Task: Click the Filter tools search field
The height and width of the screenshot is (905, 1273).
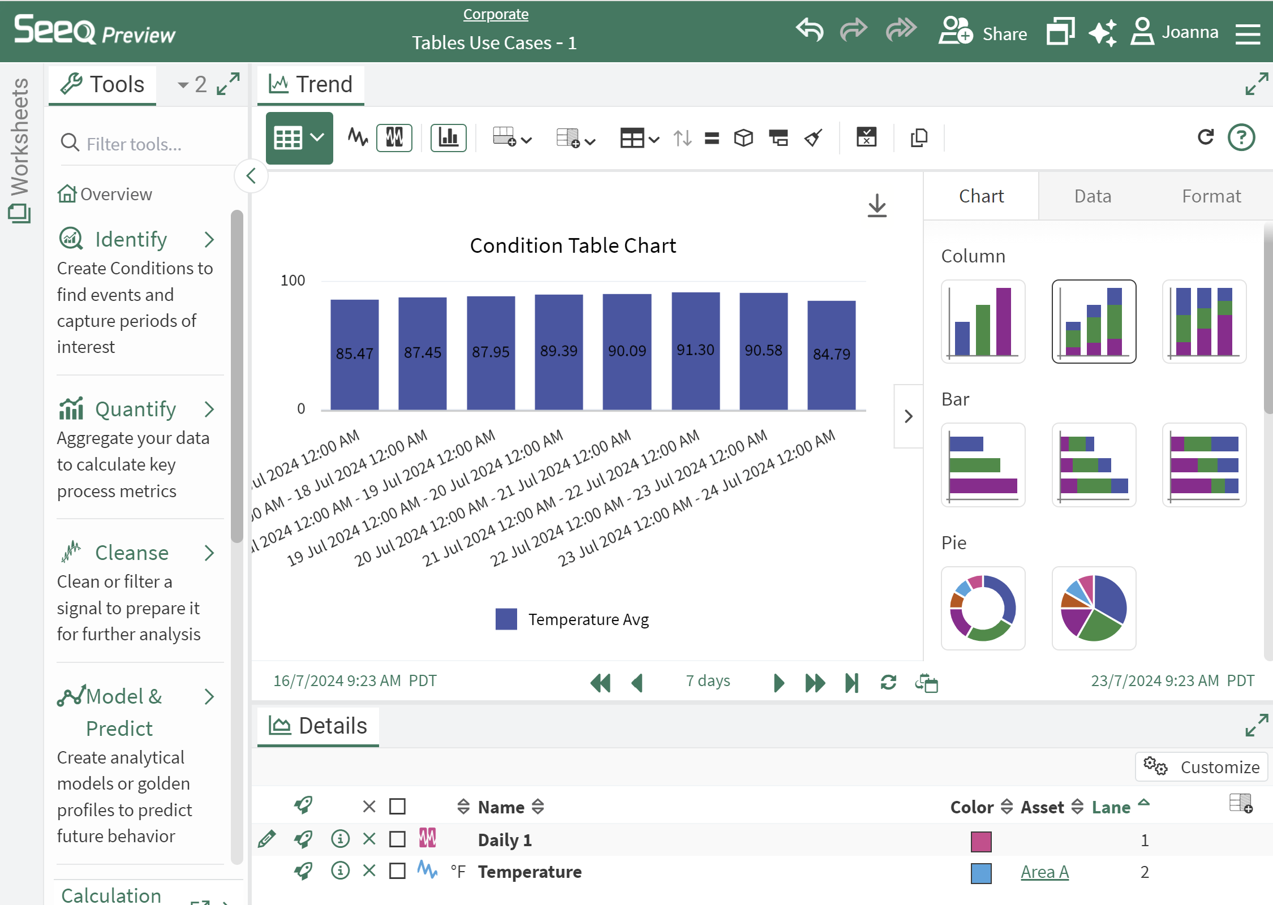Action: (147, 144)
